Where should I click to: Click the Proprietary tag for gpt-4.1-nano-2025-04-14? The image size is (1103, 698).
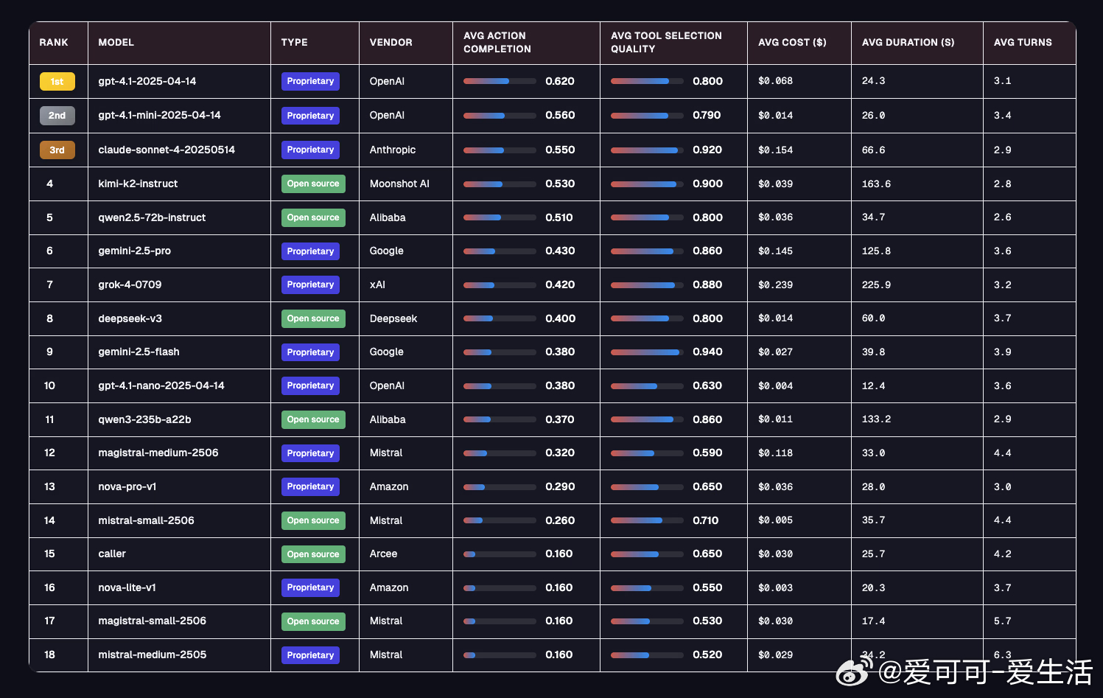coord(310,385)
